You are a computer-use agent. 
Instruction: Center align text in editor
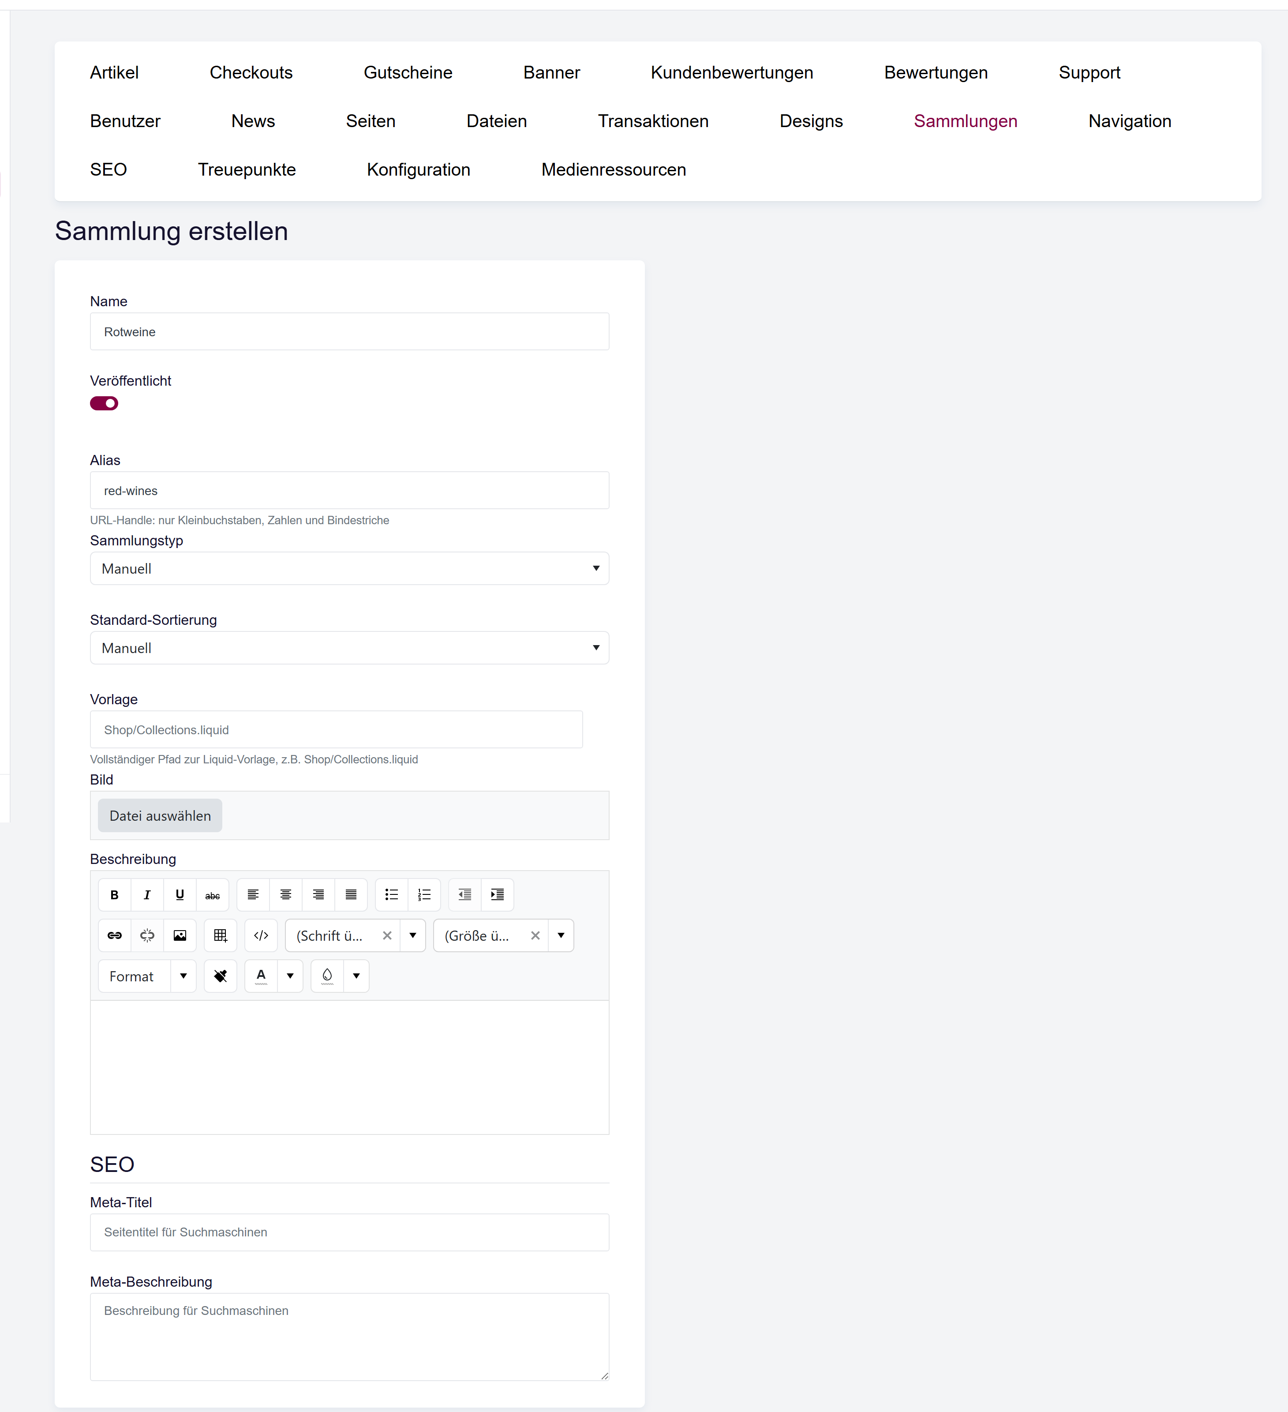(285, 894)
